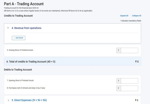The image size is (150, 104).
Task: Focus the Purchases amount input field
Action: coord(129,88)
